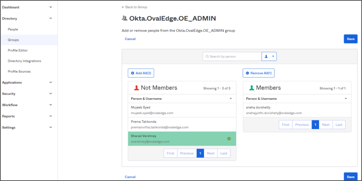
Task: Select Prema Tatikonda in Not Members list
Action: [182, 124]
